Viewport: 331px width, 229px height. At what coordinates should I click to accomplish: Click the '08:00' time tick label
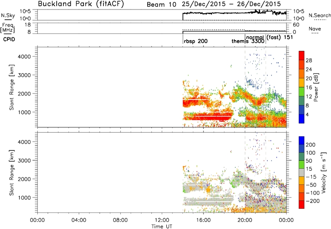pyautogui.click(x=120, y=220)
